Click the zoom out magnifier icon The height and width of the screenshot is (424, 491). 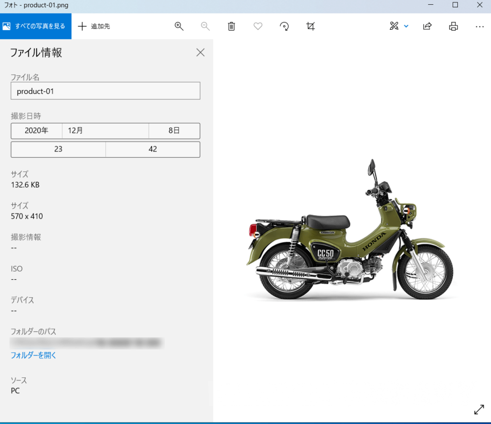tap(205, 26)
